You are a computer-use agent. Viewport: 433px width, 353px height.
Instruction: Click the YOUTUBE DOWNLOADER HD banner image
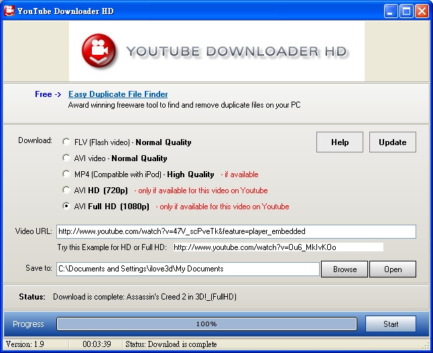pos(216,51)
